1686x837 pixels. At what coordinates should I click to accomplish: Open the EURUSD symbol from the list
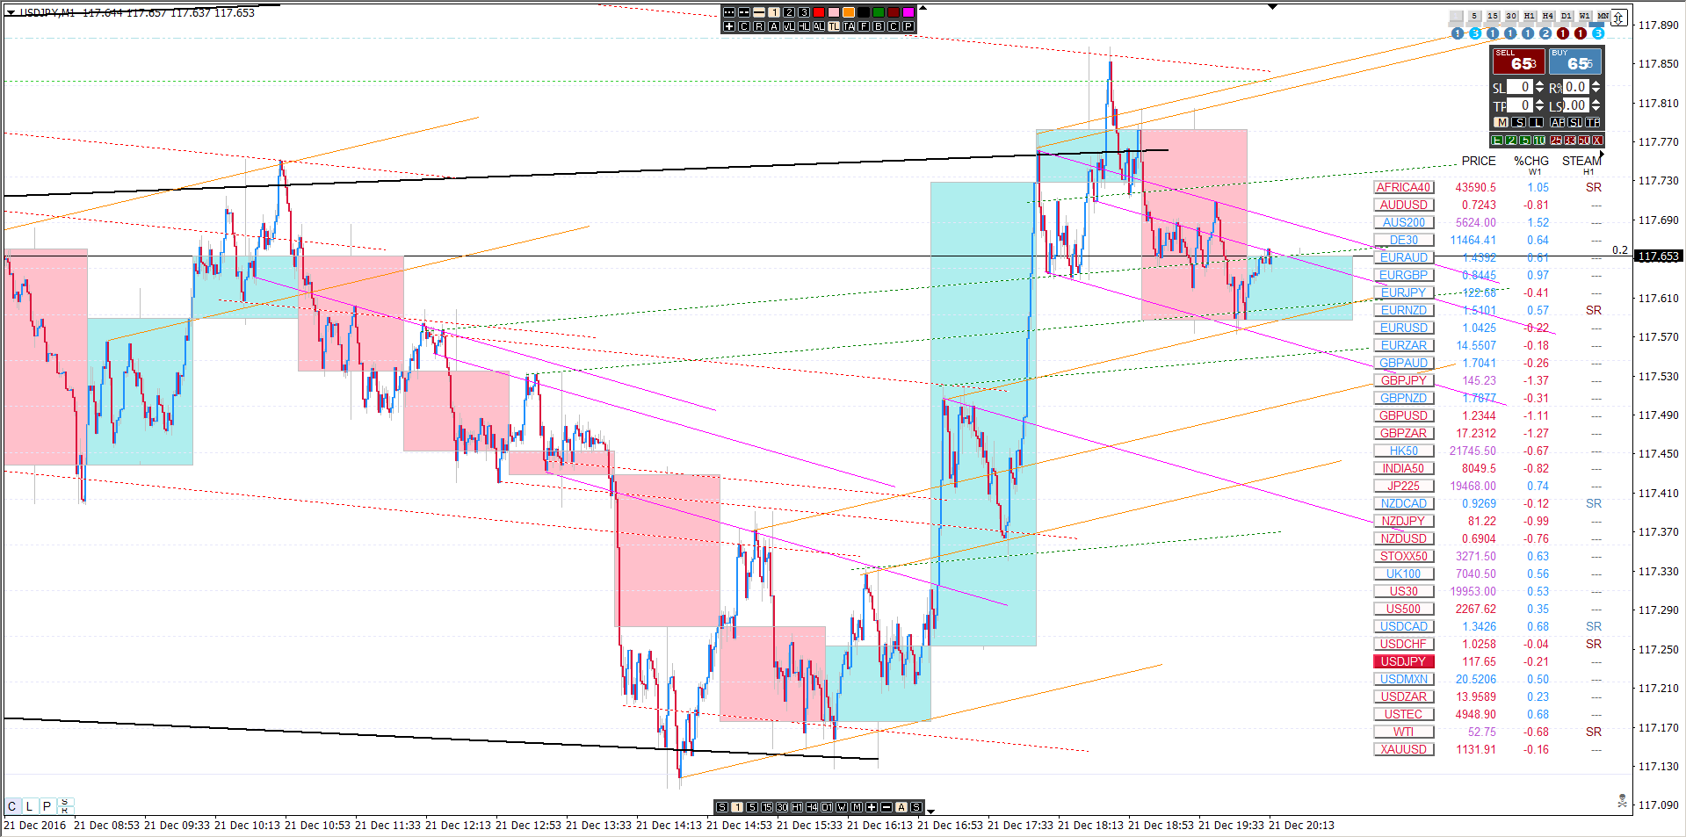1403,328
